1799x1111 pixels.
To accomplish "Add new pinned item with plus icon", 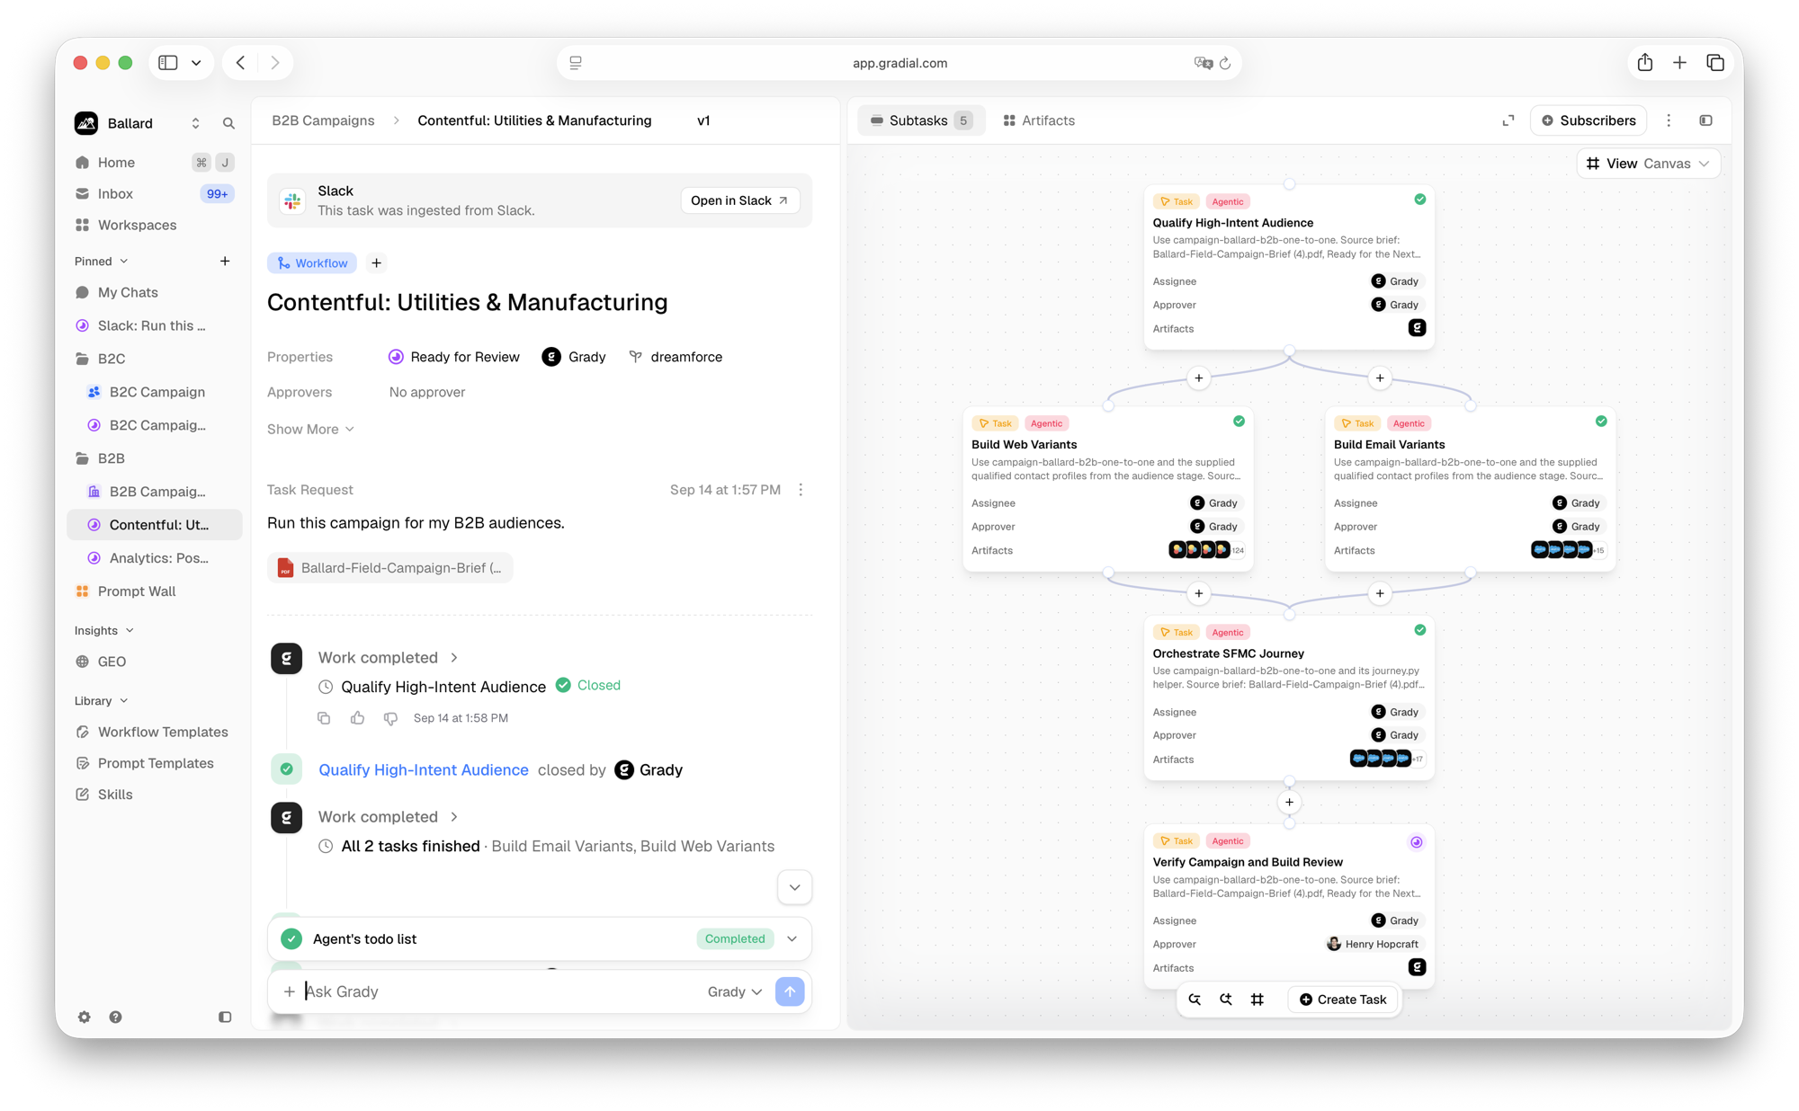I will pos(225,261).
